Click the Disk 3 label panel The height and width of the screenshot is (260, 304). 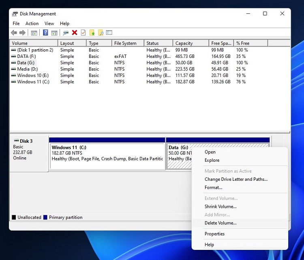pyautogui.click(x=29, y=153)
